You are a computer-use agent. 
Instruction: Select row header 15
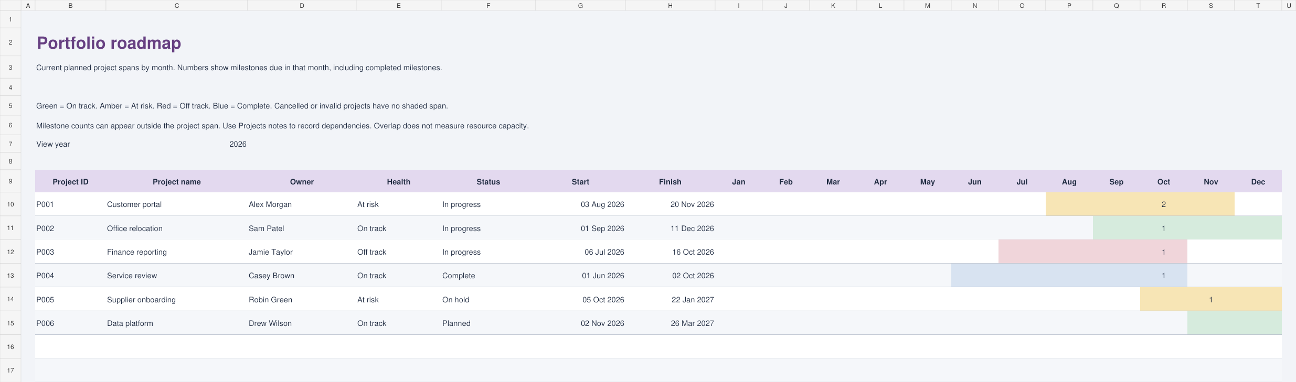tap(10, 323)
